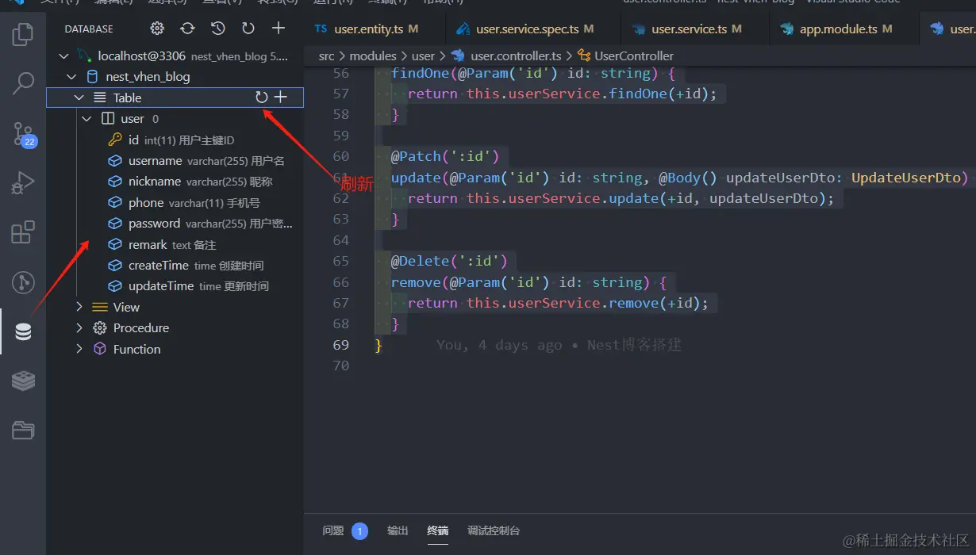Refresh the Table node
Image resolution: width=976 pixels, height=555 pixels.
pos(261,98)
